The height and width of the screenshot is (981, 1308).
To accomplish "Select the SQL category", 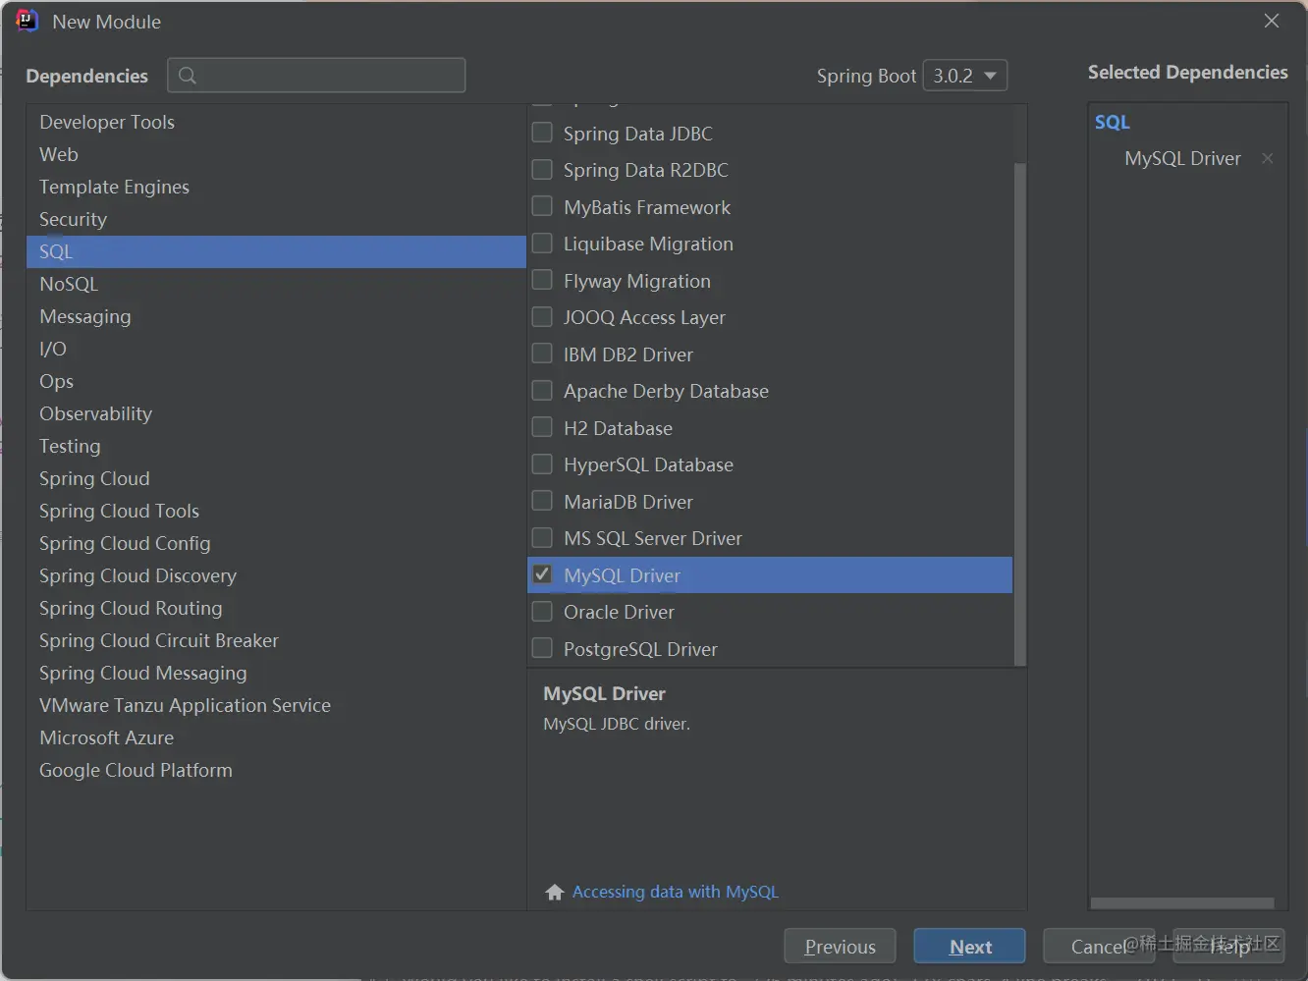I will [x=276, y=251].
